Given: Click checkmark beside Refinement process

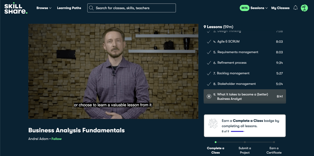Looking at the screenshot, I should coord(209,63).
